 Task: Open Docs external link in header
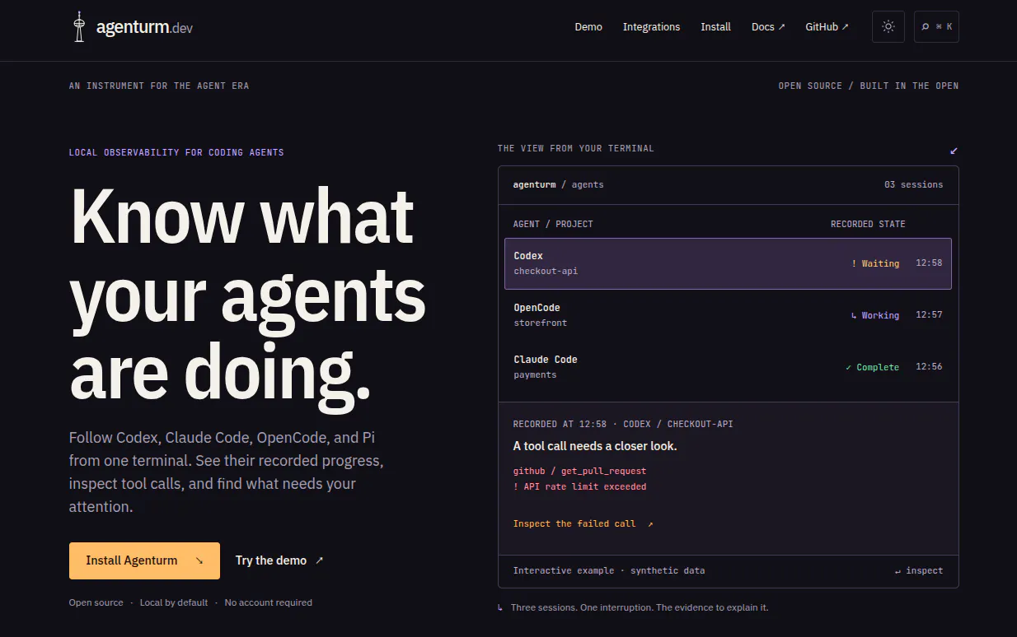(x=768, y=27)
